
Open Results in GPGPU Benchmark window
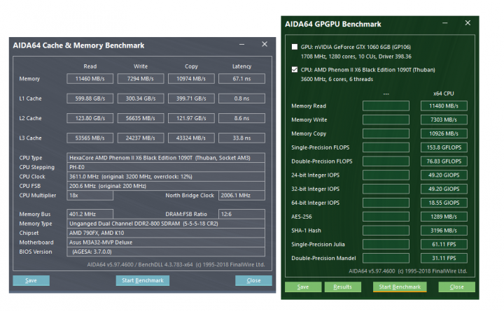point(342,287)
